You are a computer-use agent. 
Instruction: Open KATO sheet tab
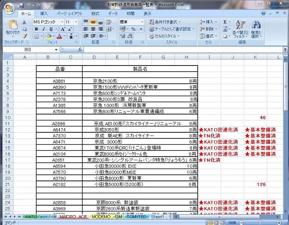tap(31, 217)
